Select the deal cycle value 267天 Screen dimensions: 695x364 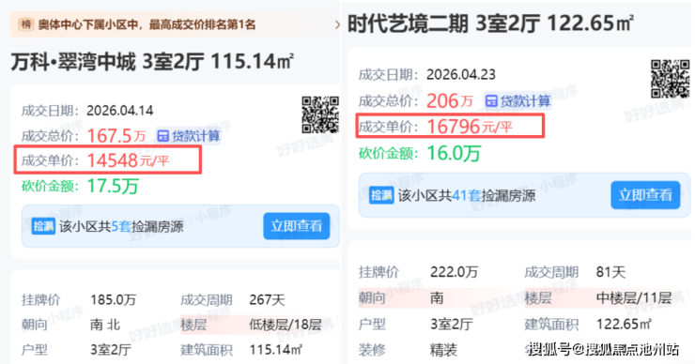tap(267, 300)
